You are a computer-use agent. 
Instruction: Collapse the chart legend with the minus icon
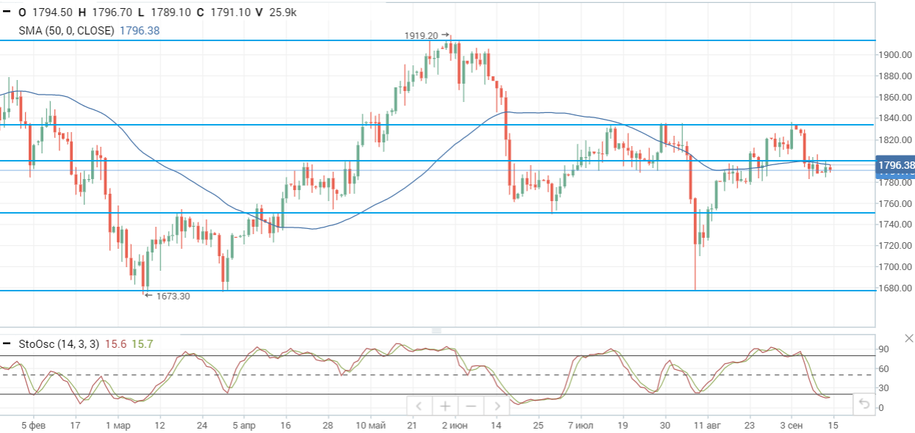[x=7, y=12]
